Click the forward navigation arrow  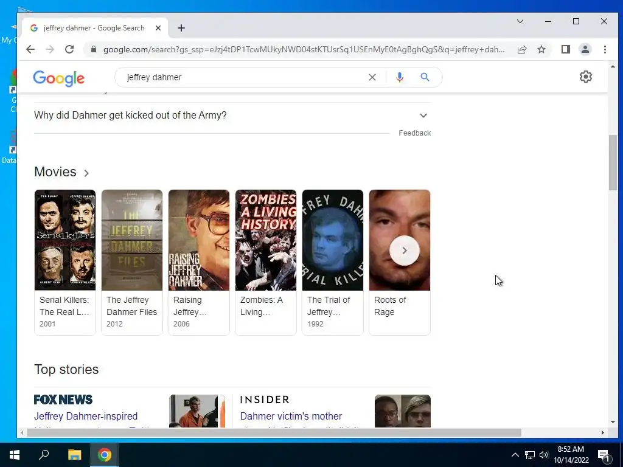tap(50, 49)
